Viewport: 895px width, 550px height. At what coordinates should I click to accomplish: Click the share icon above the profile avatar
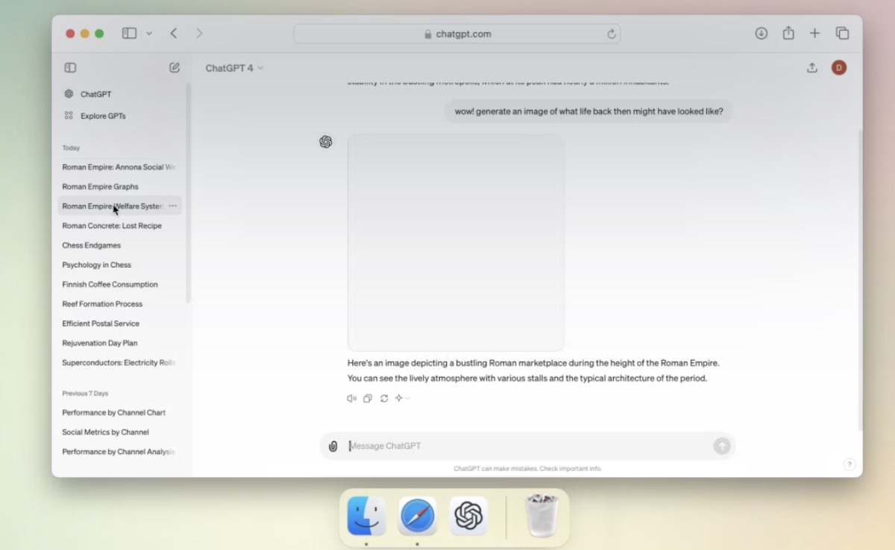812,67
